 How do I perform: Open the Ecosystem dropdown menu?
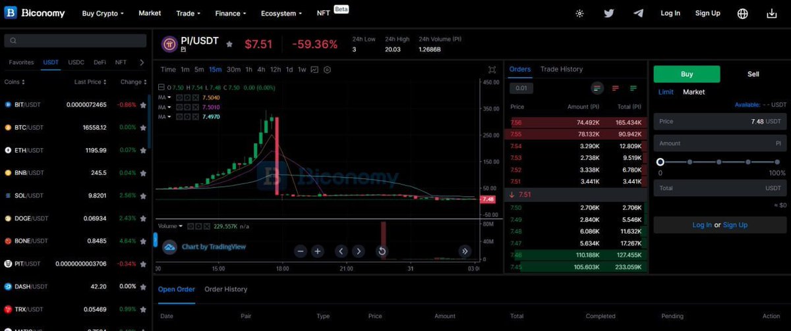(x=281, y=13)
